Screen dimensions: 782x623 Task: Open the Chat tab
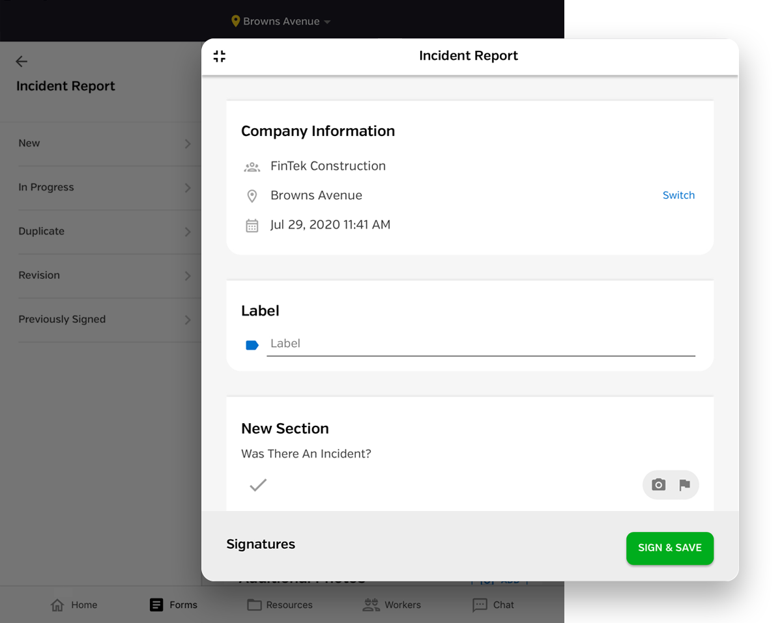click(x=493, y=605)
